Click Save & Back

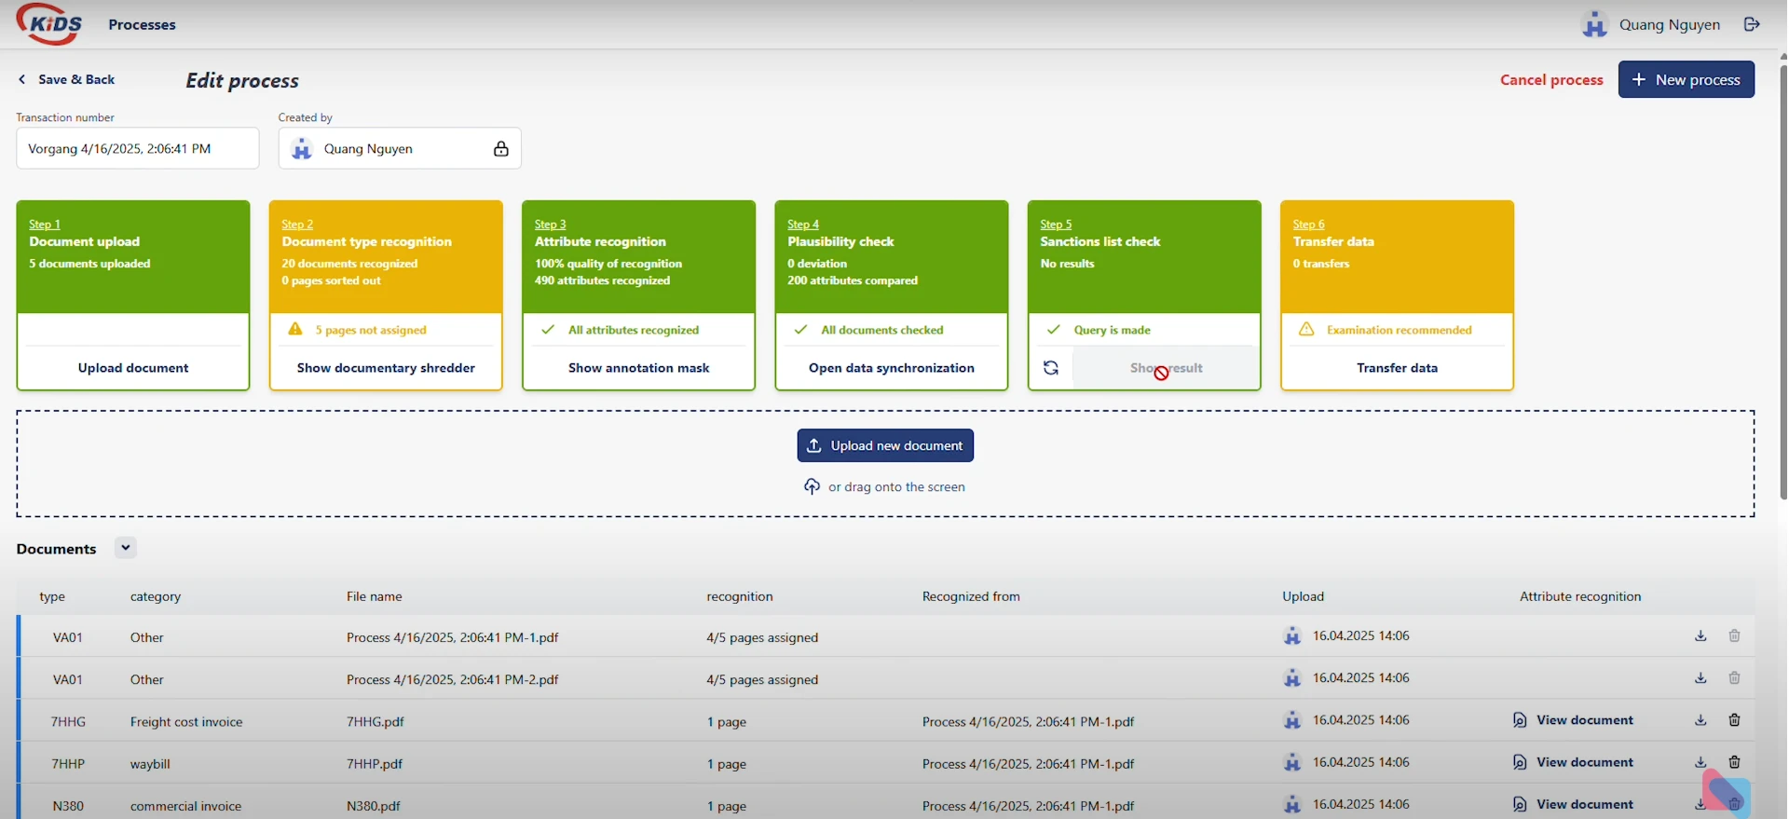click(x=67, y=80)
